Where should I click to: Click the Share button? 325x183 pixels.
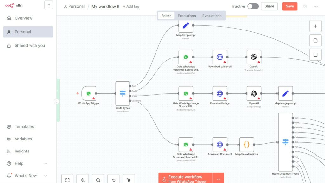click(269, 6)
